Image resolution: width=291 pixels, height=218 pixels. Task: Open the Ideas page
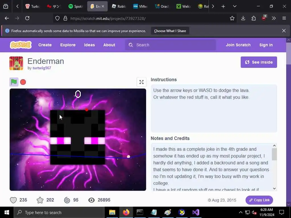90,45
